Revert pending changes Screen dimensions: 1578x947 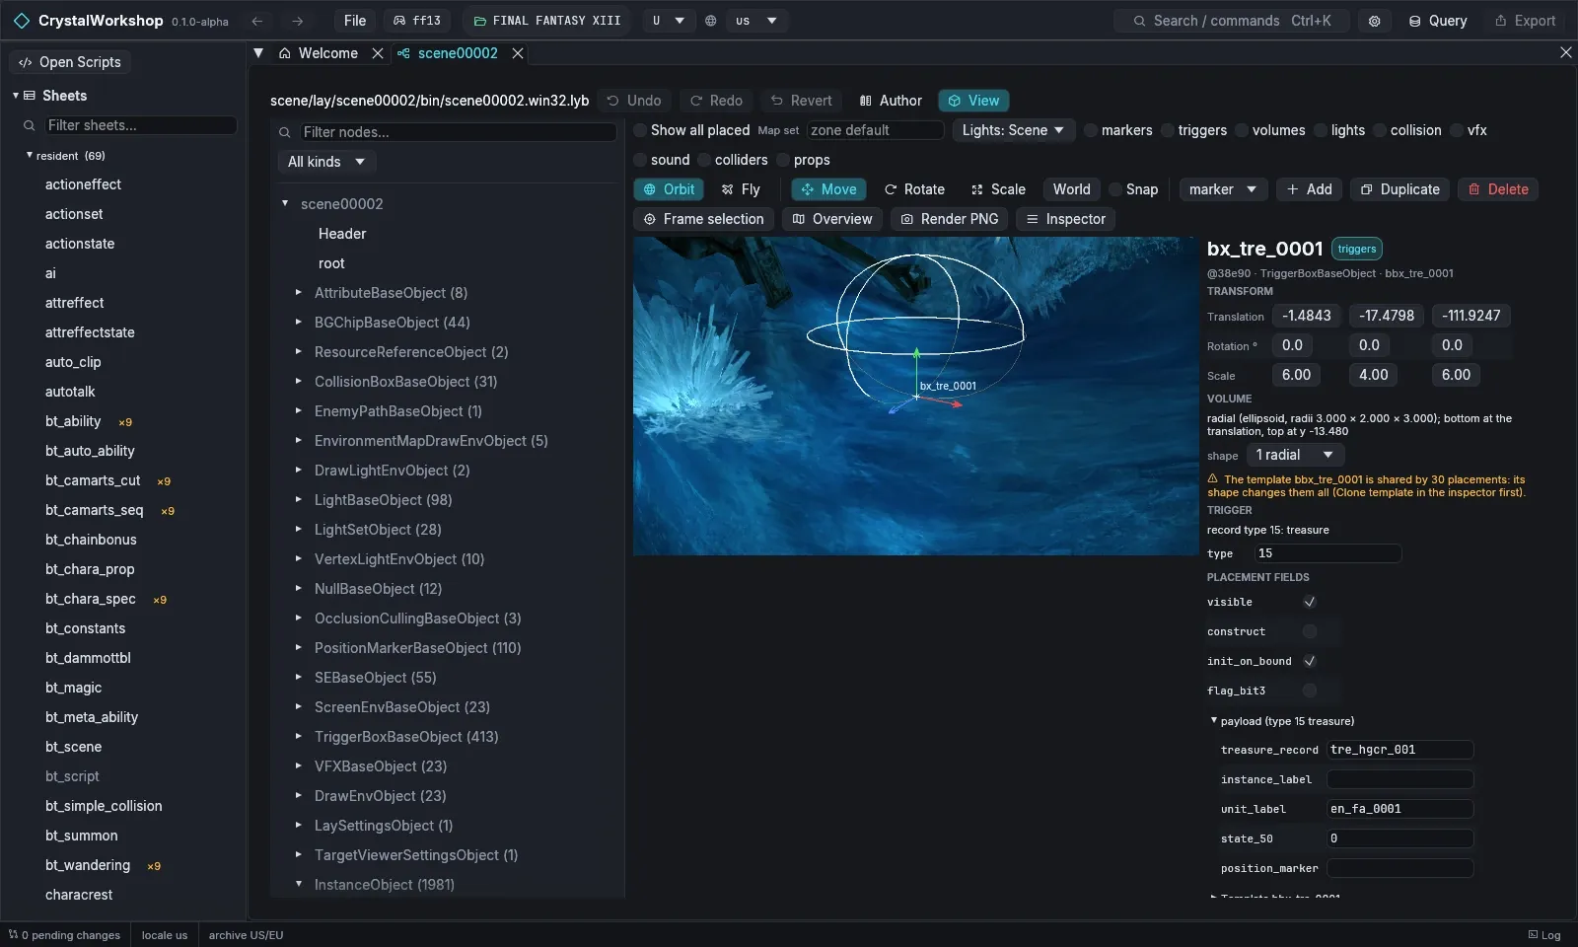click(x=801, y=101)
